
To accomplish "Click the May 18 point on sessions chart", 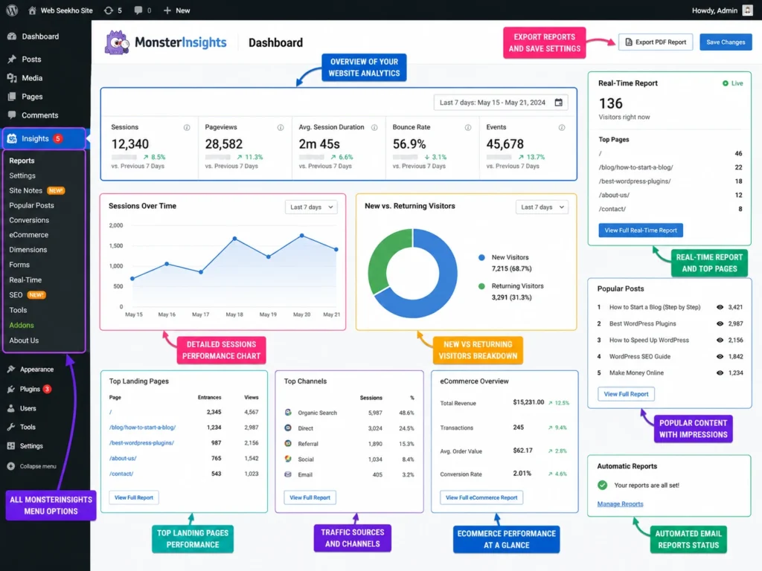I will pyautogui.click(x=234, y=239).
